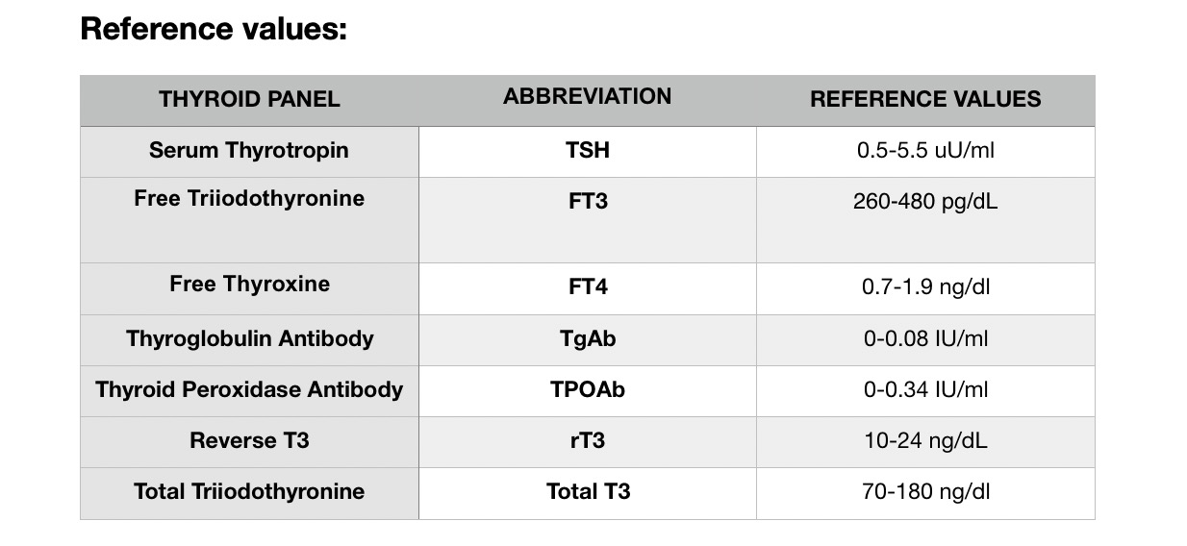Select the 0.5-5.5 uU/ml value cell

point(925,151)
